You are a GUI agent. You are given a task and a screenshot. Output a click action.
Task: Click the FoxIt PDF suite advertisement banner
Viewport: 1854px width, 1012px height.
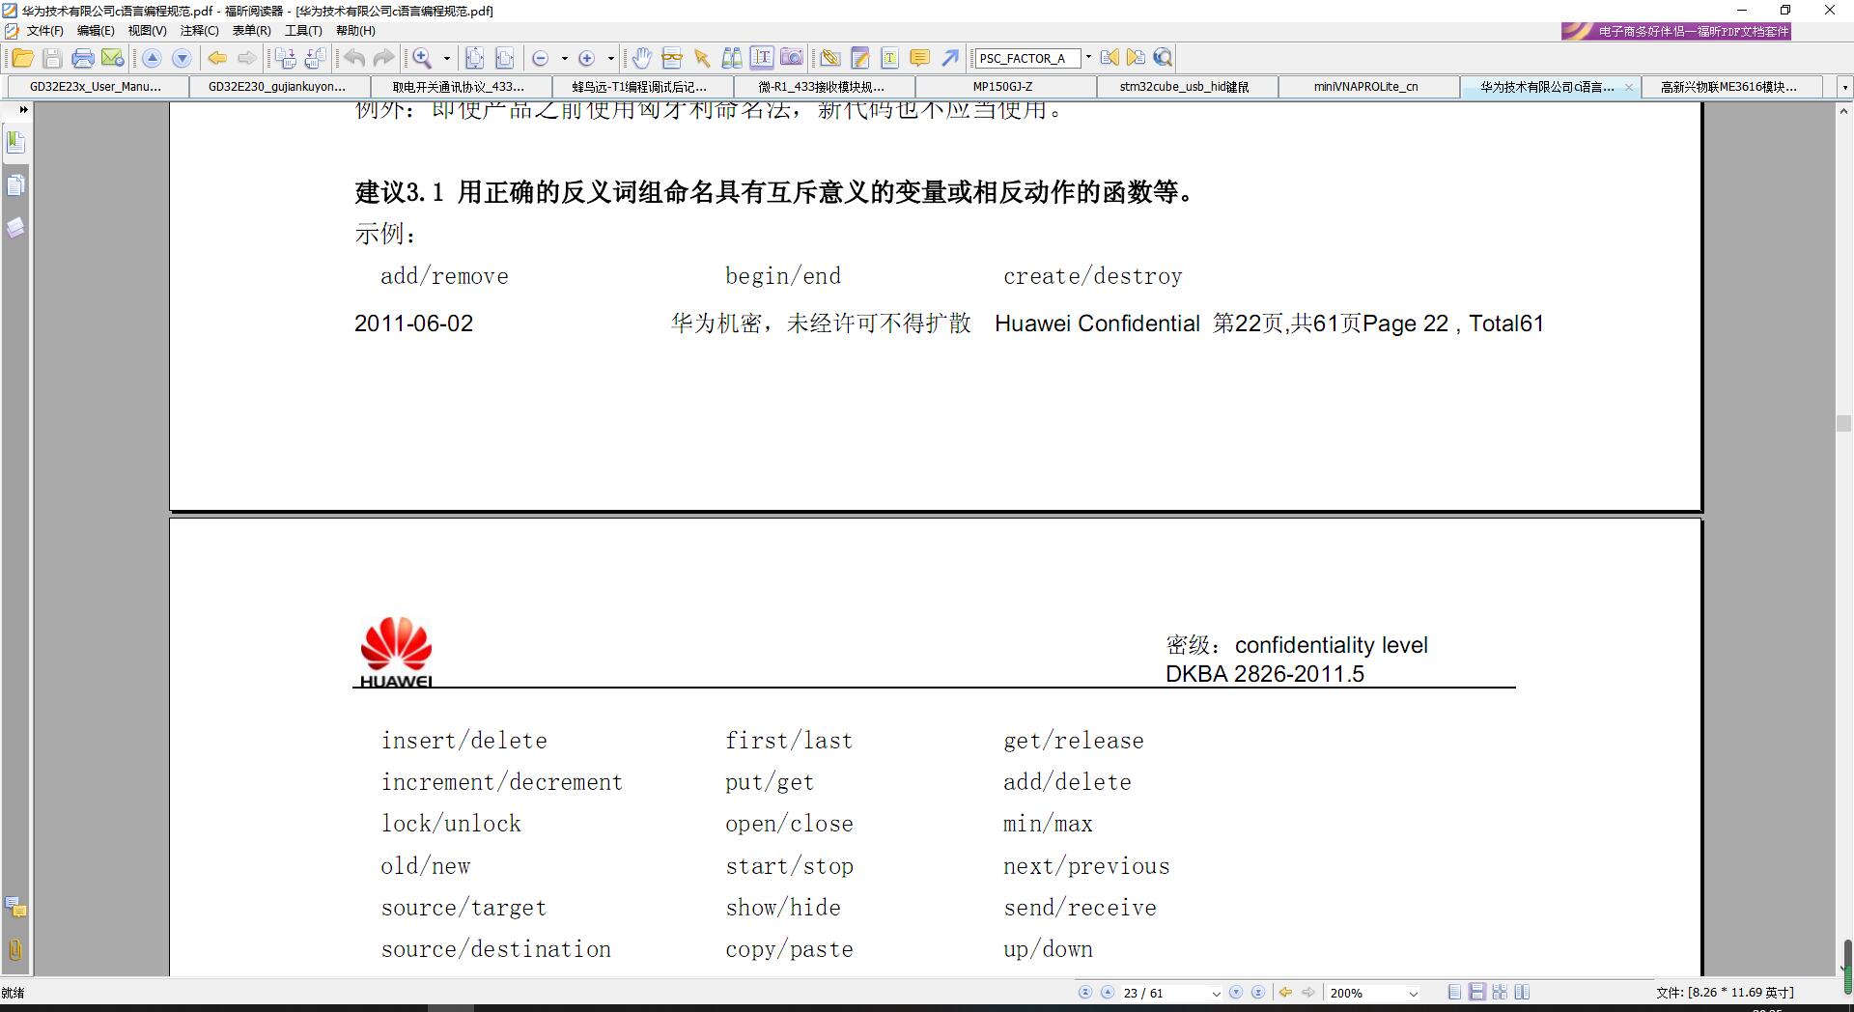(x=1676, y=31)
